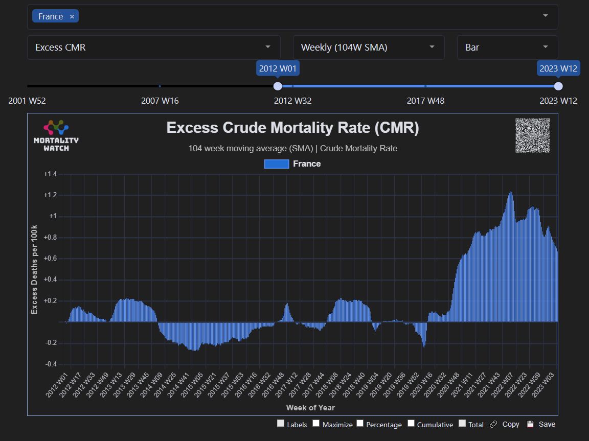Open the Excess CMR dropdown
The image size is (589, 441).
[x=153, y=48]
